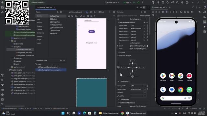Open Palette settings gear icon

61,12
